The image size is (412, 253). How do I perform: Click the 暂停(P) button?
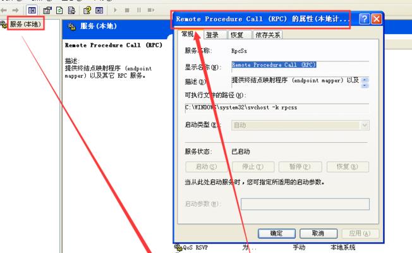pos(300,167)
